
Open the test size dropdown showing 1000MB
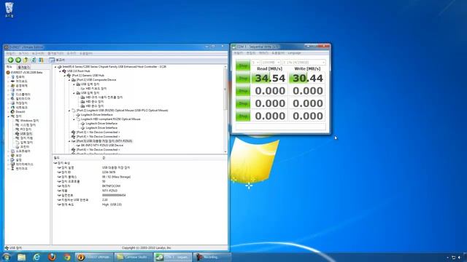(x=271, y=63)
